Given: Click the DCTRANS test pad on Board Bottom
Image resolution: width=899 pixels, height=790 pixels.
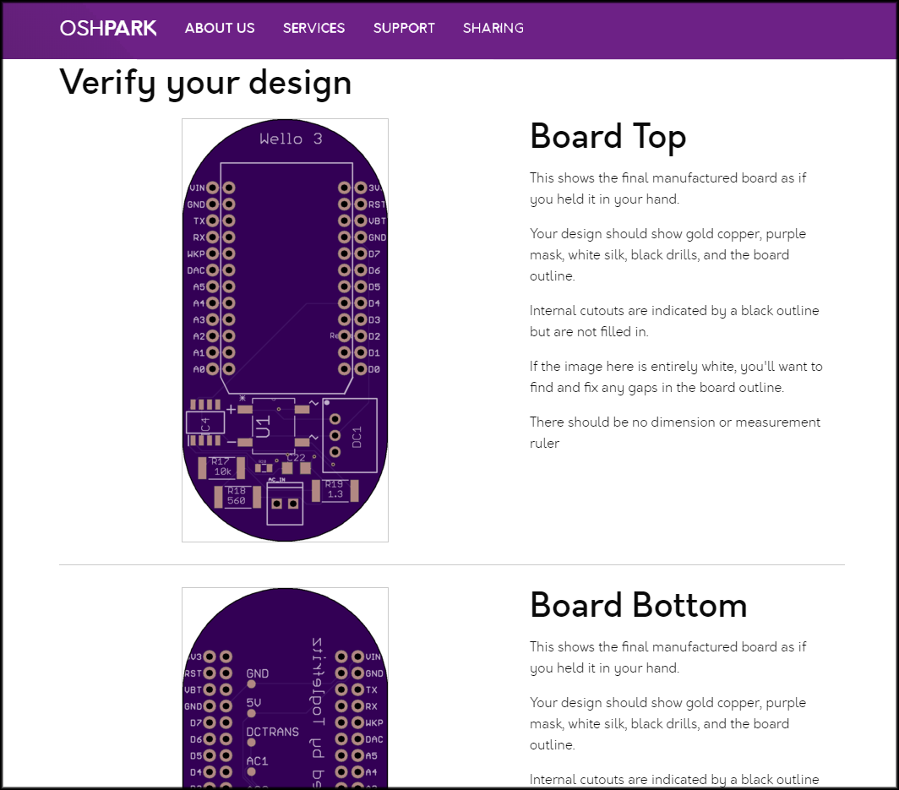Looking at the screenshot, I should 251,742.
